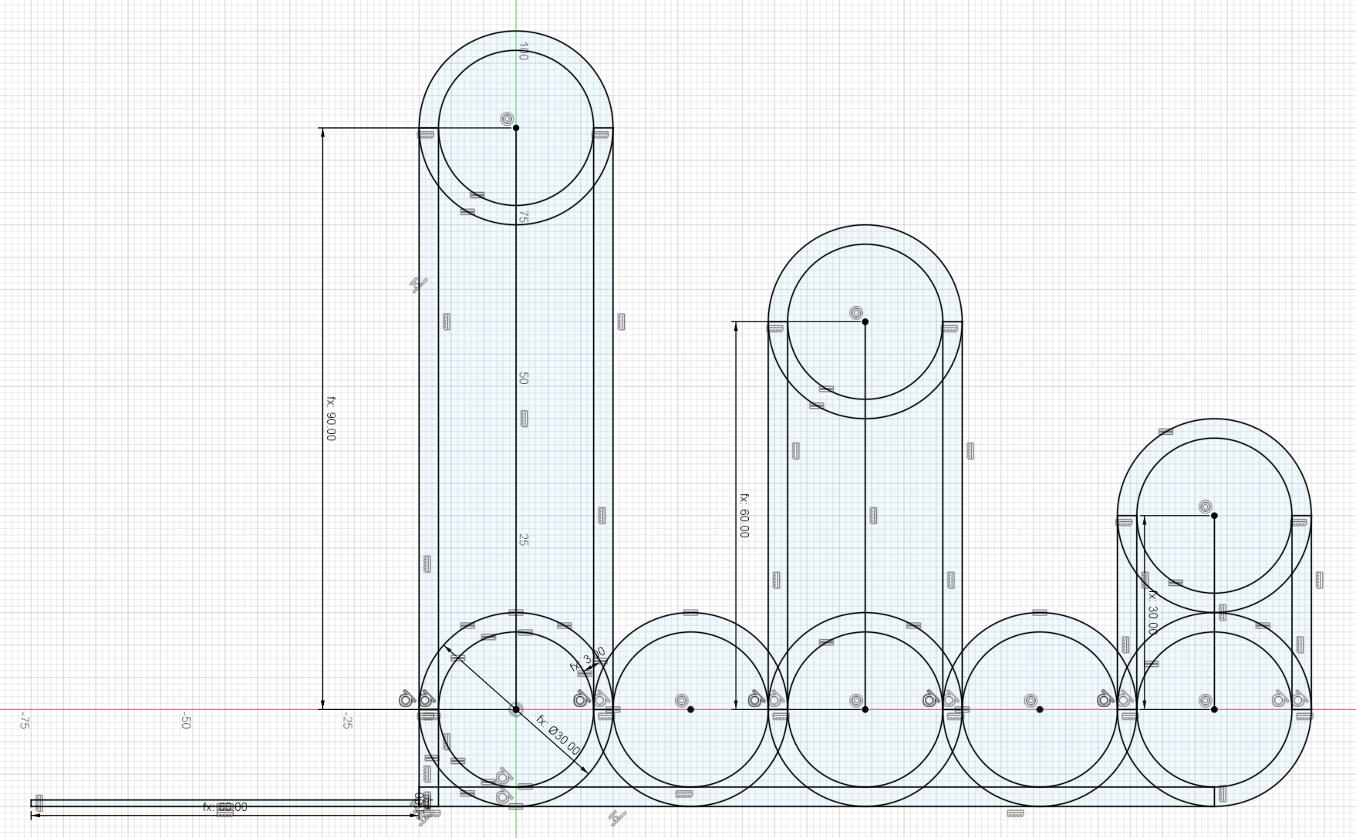The width and height of the screenshot is (1356, 838).
Task: Click the -50 horizontal axis label
Action: click(185, 722)
